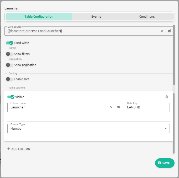The height and width of the screenshot is (178, 179).
Task: Enable the Show filters switch
Action: click(x=9, y=54)
